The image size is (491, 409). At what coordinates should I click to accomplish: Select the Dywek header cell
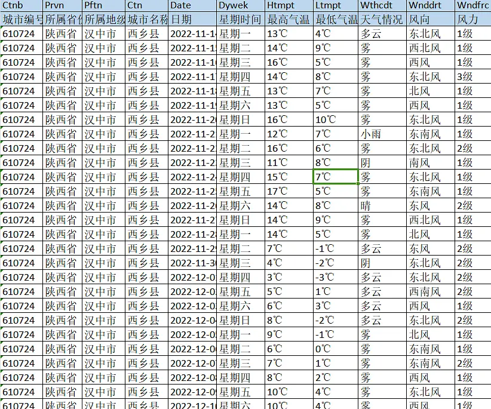click(x=241, y=5)
